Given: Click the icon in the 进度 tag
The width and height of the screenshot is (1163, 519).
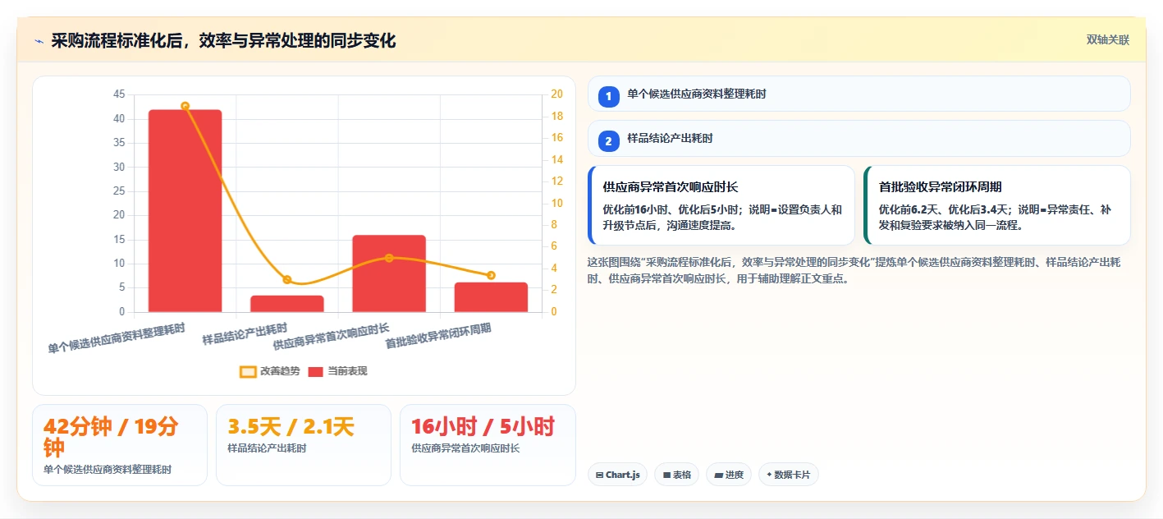Looking at the screenshot, I should [x=719, y=475].
